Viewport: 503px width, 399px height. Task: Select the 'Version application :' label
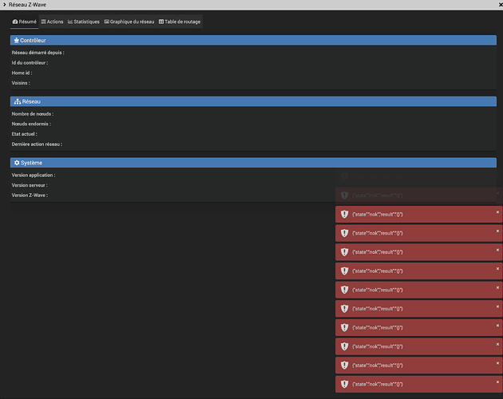click(x=34, y=175)
